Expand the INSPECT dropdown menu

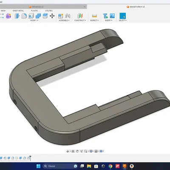[94, 20]
